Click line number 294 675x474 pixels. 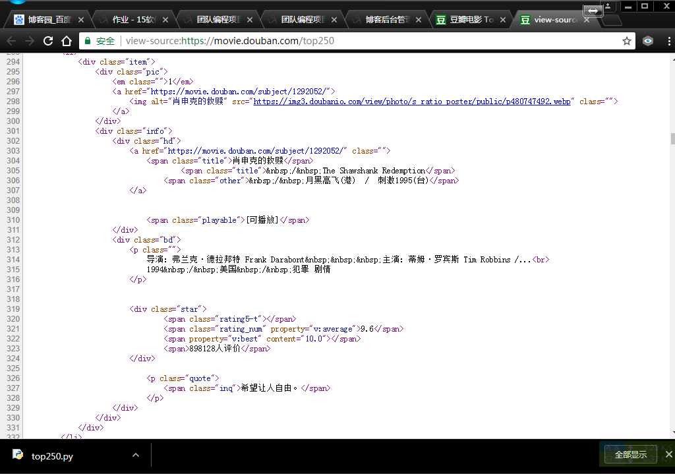pyautogui.click(x=13, y=62)
